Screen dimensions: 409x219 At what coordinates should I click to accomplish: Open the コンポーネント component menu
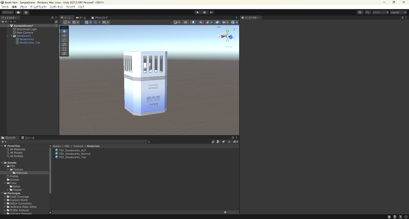(x=56, y=7)
